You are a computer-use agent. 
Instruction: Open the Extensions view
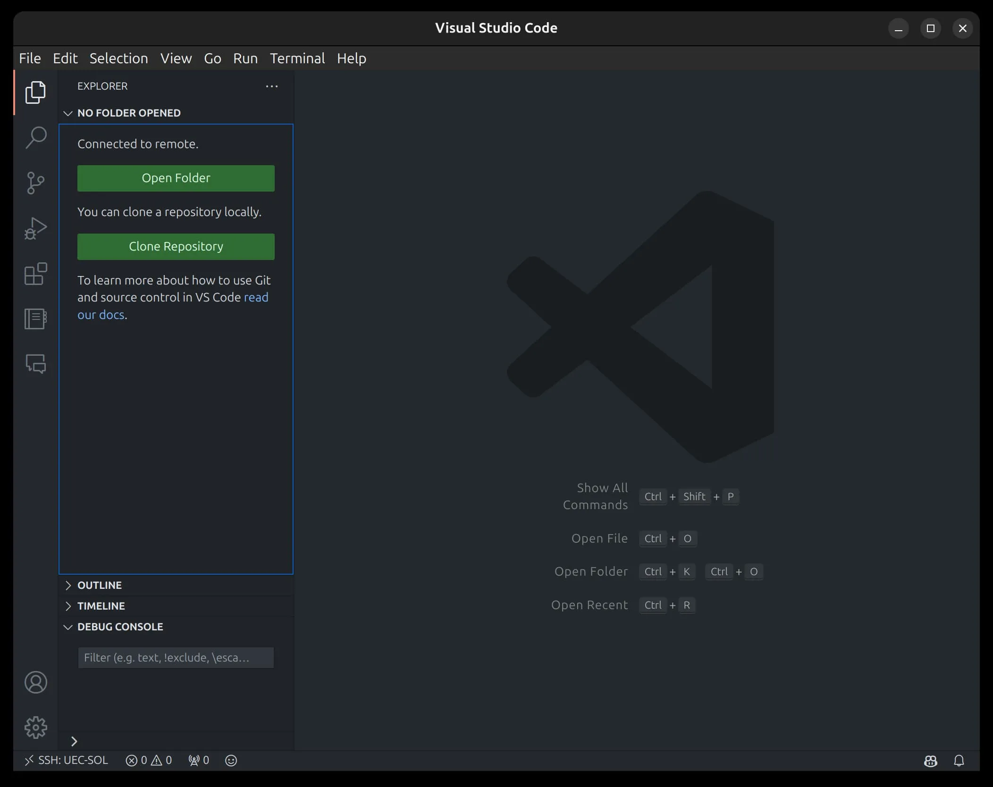[x=36, y=274]
